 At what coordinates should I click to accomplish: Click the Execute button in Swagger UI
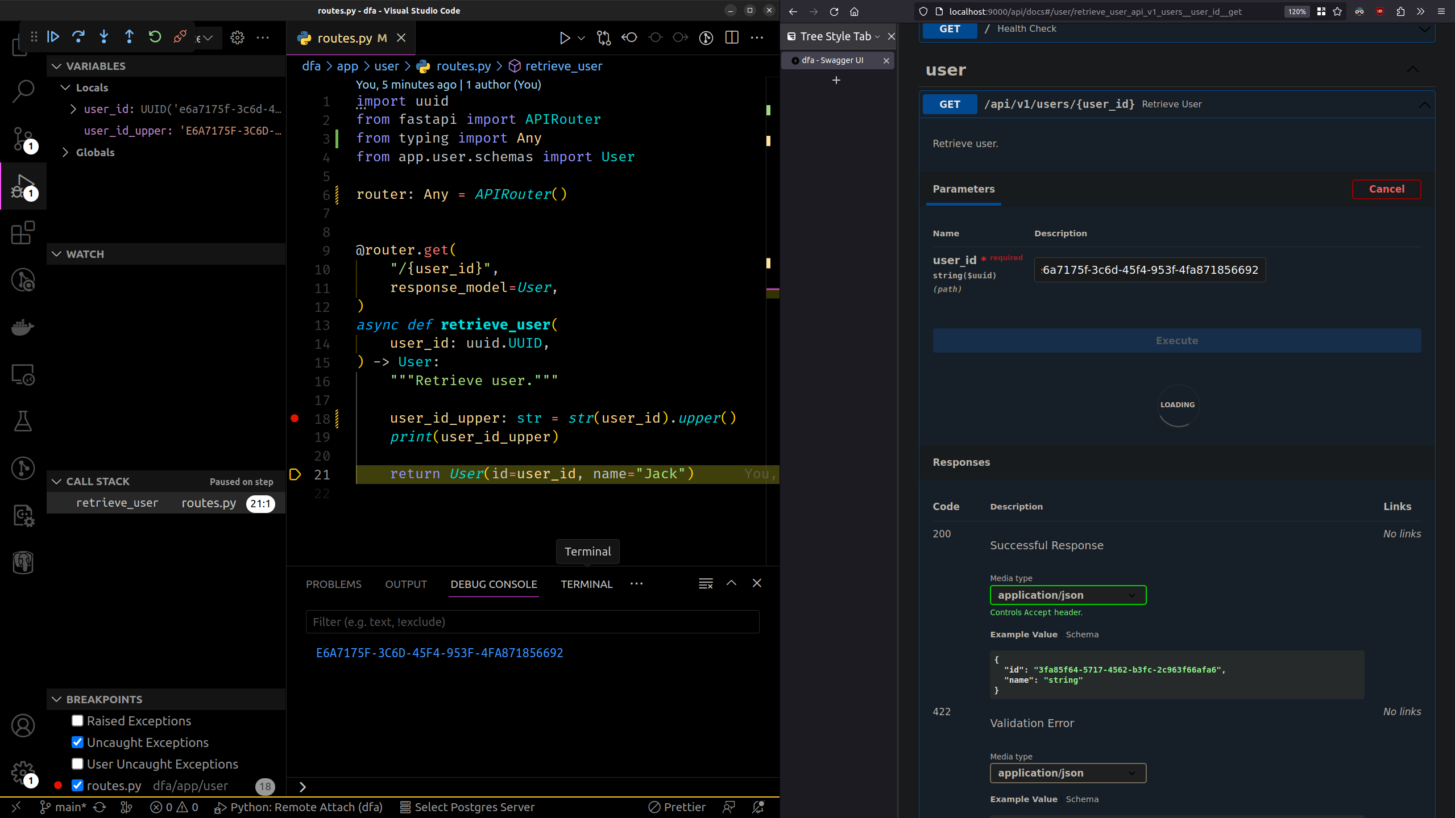(1176, 341)
